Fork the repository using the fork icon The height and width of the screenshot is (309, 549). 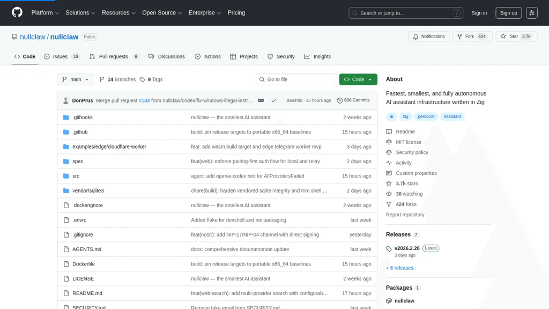coord(459,36)
